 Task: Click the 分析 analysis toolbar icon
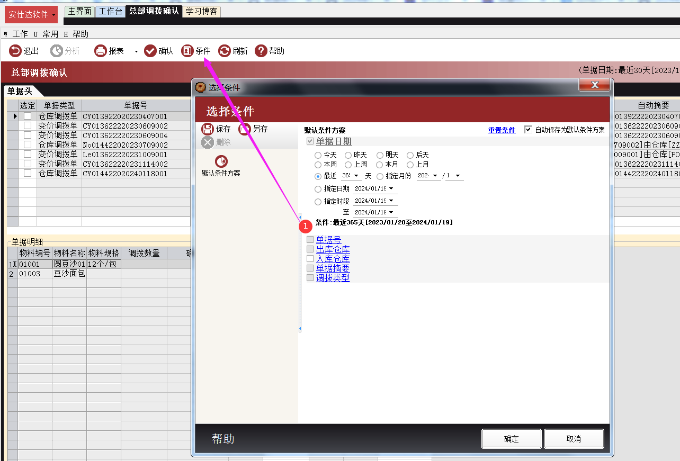point(56,51)
